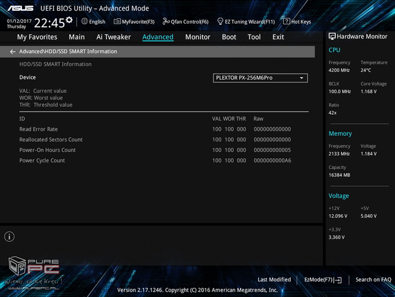The height and width of the screenshot is (297, 395).
Task: Go to the Monitor tab
Action: tap(197, 37)
